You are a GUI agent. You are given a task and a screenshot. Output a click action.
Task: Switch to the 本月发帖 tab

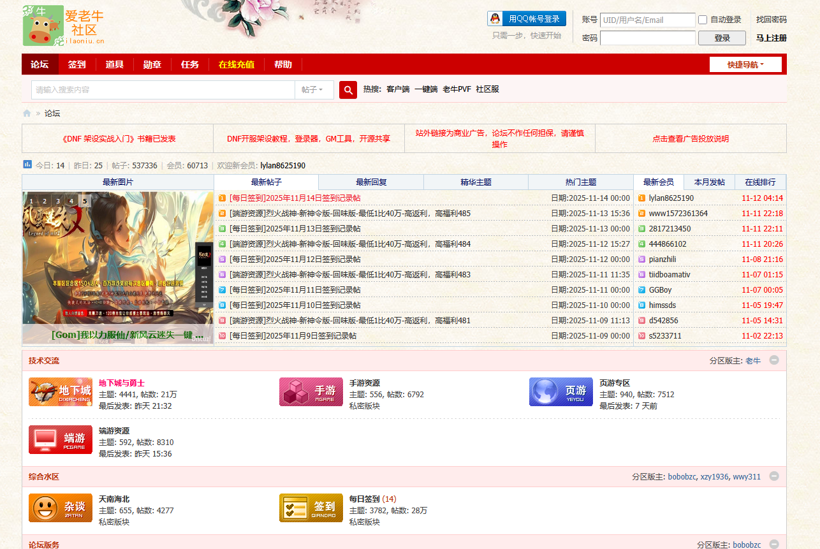tap(709, 182)
